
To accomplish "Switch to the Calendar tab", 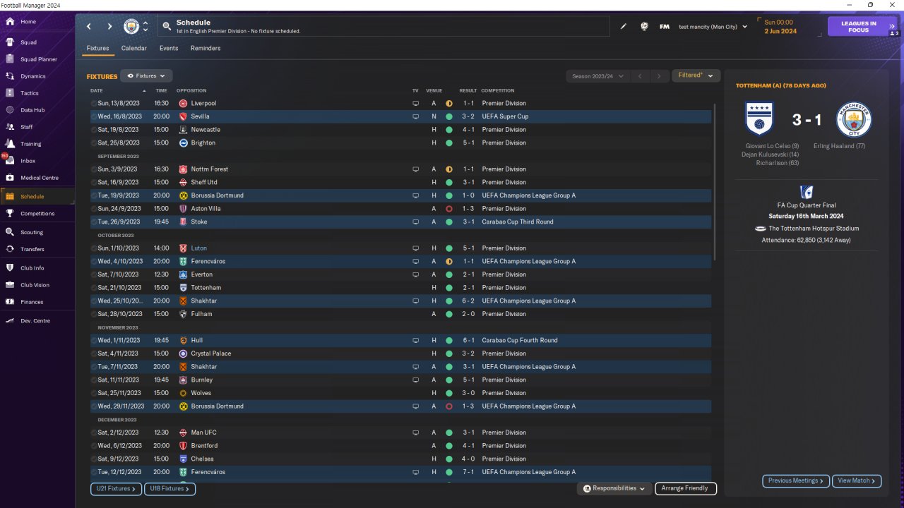I will (134, 49).
